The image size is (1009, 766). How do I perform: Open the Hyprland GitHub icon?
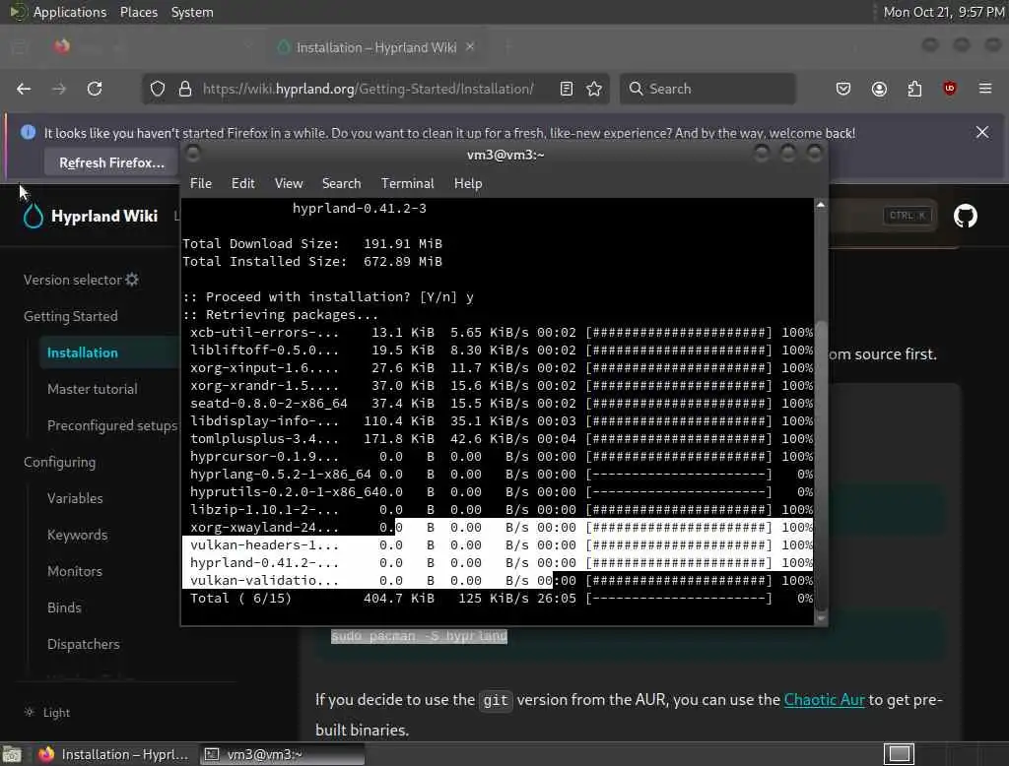tap(966, 216)
